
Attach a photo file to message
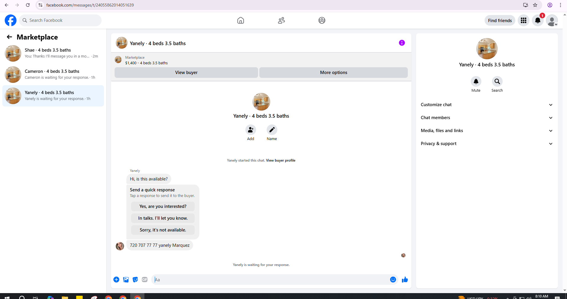(x=126, y=280)
